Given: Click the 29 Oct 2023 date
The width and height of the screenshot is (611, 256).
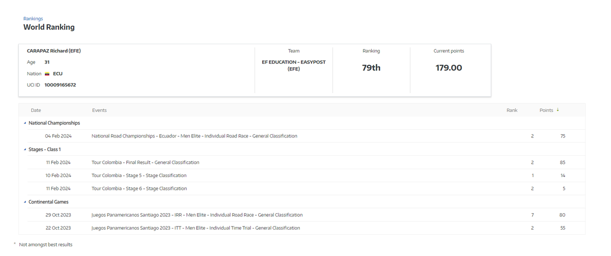Looking at the screenshot, I should (58, 215).
